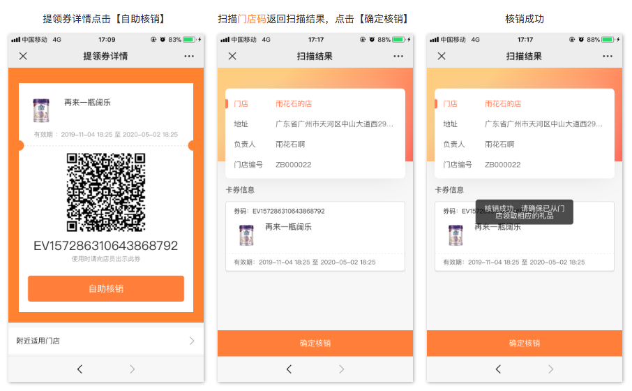The height and width of the screenshot is (391, 632).
Task: Tap battery indicator 88% in middle status bar
Action: 394,40
